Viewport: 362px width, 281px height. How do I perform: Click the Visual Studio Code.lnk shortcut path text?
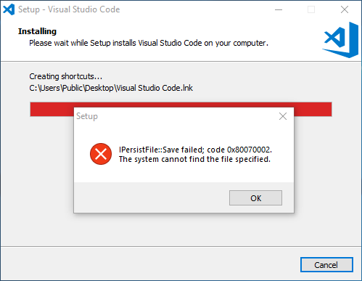111,88
